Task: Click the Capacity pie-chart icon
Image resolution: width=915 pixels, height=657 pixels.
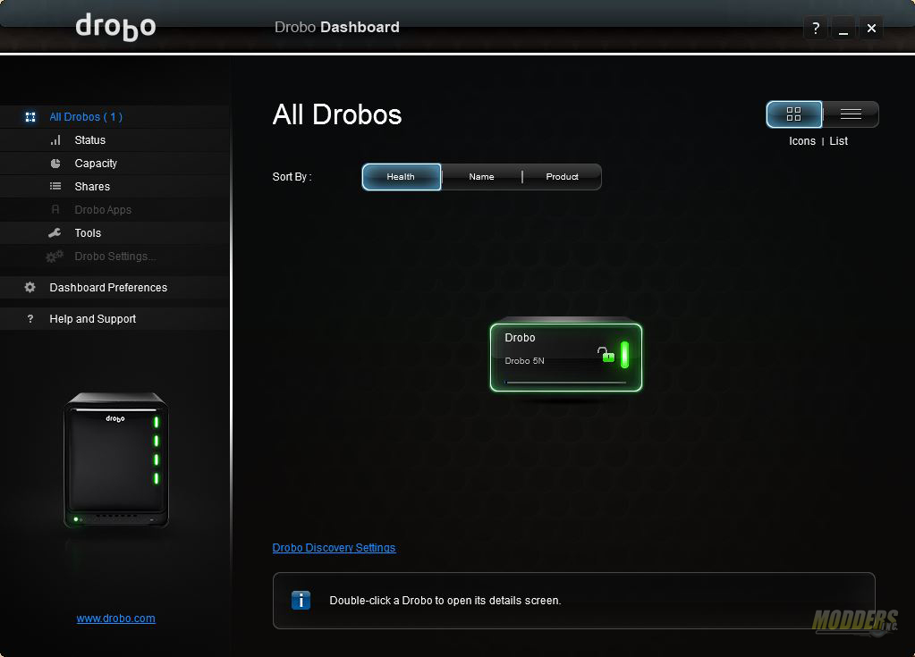Action: pos(55,164)
